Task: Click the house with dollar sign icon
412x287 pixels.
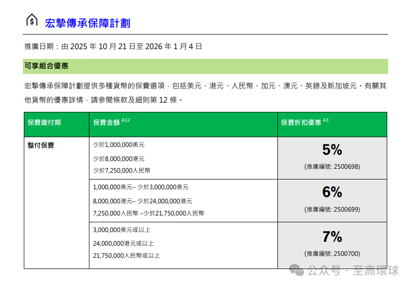Action: (32, 20)
